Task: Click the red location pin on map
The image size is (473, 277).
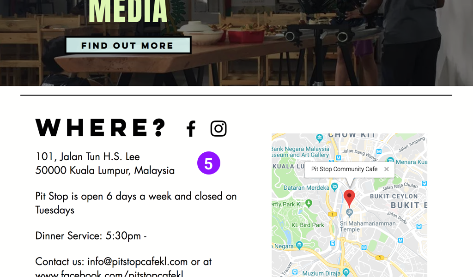Action: point(349,199)
